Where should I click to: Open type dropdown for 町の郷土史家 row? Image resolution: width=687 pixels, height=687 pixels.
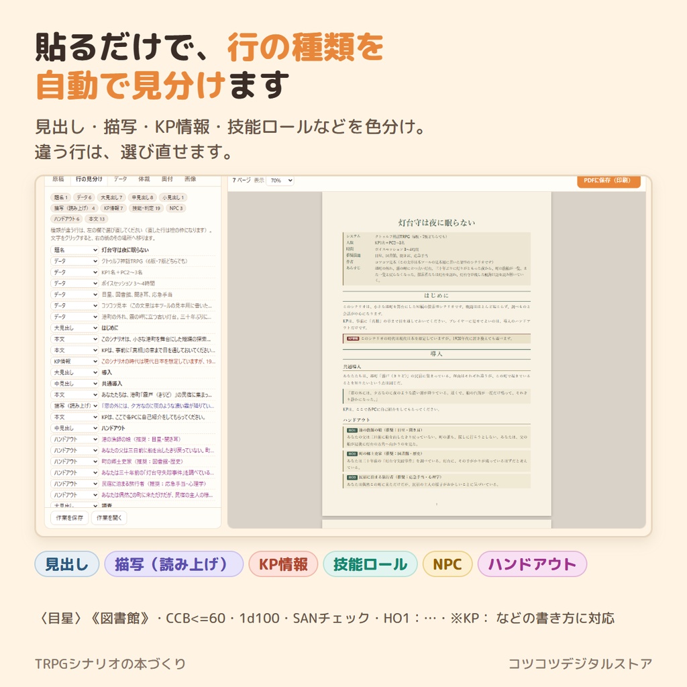(x=75, y=462)
